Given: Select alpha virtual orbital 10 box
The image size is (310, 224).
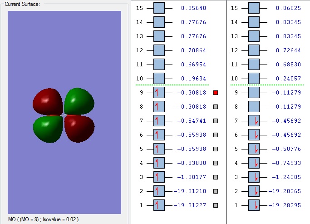Looking at the screenshot, I should click(159, 79).
